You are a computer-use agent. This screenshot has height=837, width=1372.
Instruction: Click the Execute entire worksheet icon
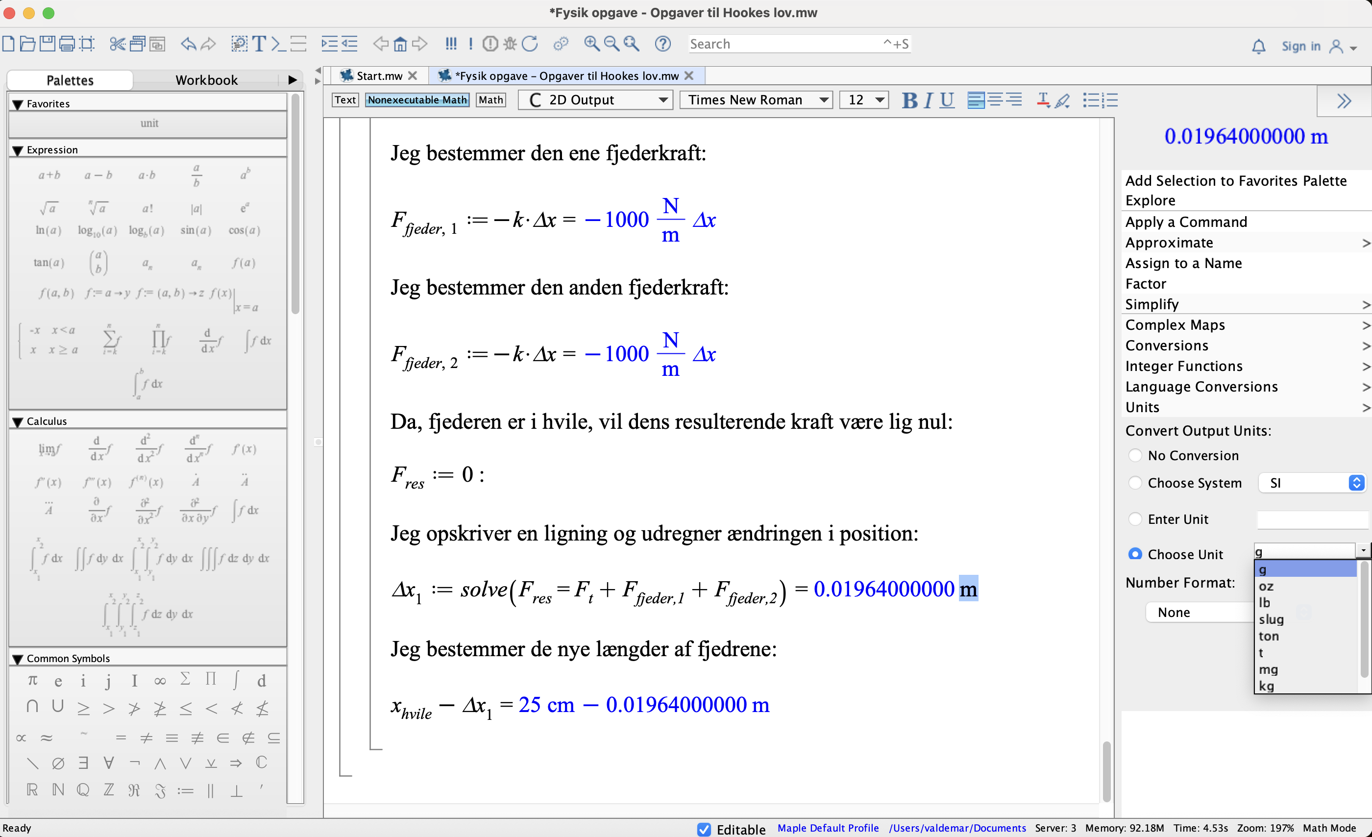(x=451, y=44)
